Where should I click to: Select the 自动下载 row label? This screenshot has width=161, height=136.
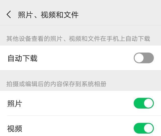tap(23, 58)
